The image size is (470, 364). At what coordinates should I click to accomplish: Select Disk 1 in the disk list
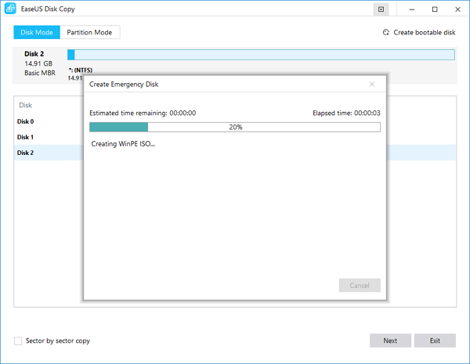(x=26, y=137)
